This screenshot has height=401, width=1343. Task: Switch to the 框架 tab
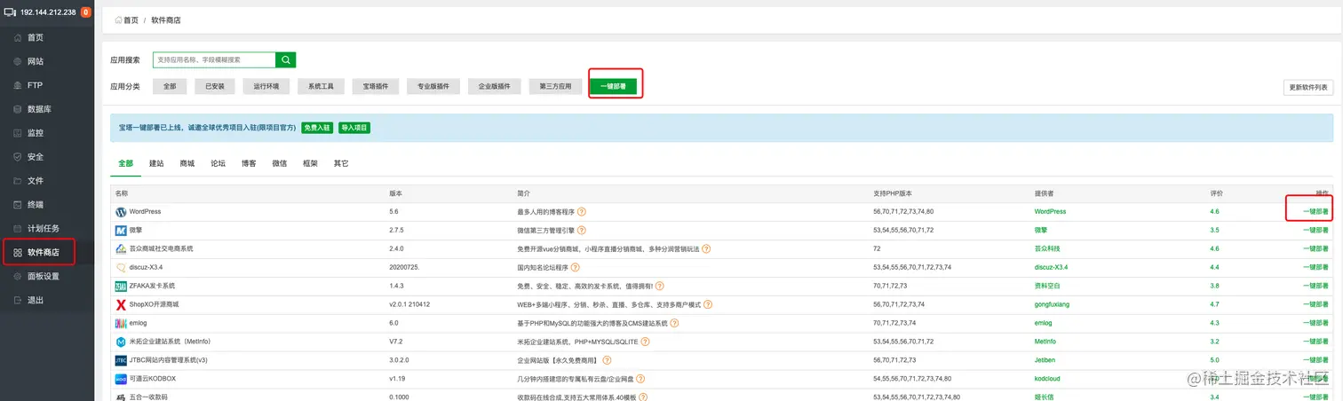tap(310, 163)
